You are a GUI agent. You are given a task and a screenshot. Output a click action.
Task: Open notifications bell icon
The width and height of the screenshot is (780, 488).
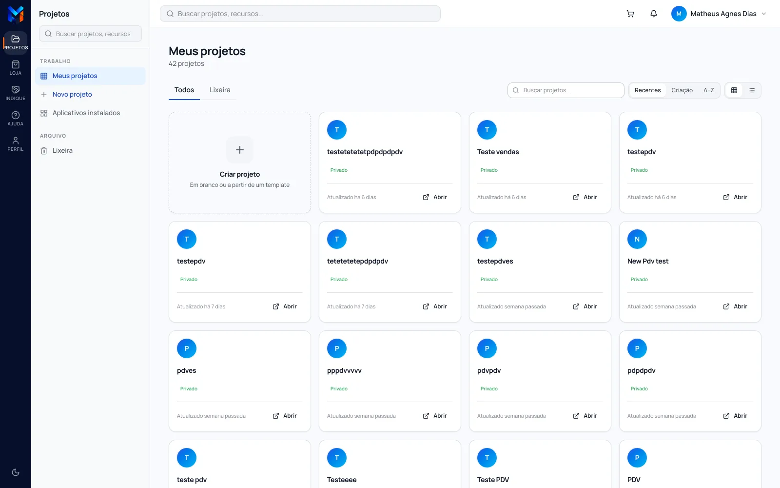[654, 14]
